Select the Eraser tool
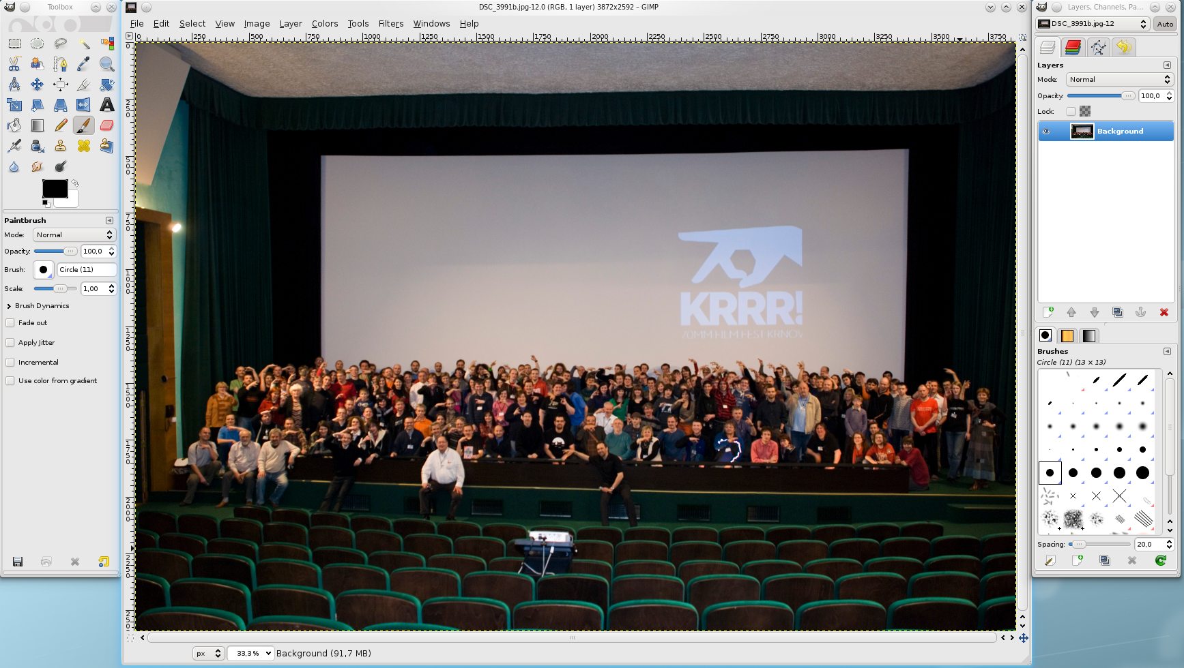1184x668 pixels. click(107, 125)
